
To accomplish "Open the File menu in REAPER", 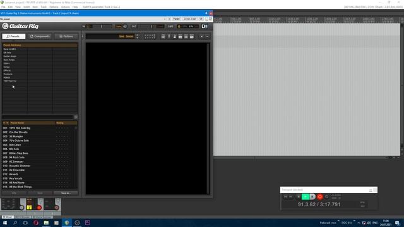I will pos(3,7).
